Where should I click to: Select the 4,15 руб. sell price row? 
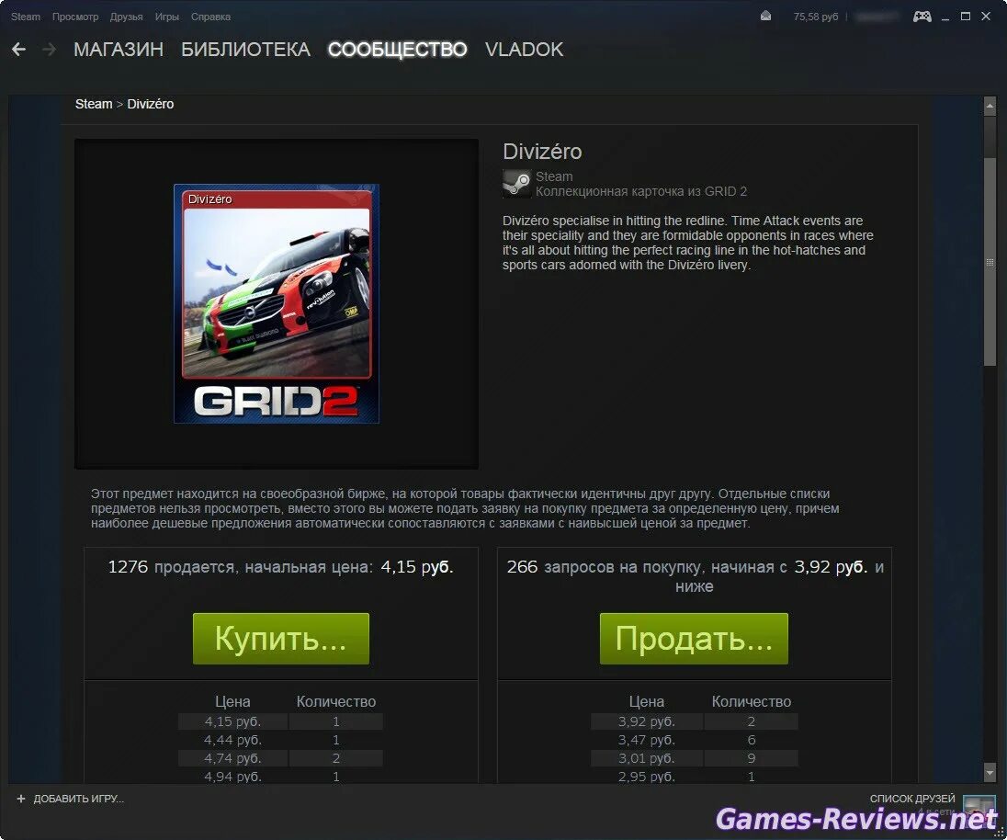(x=280, y=721)
